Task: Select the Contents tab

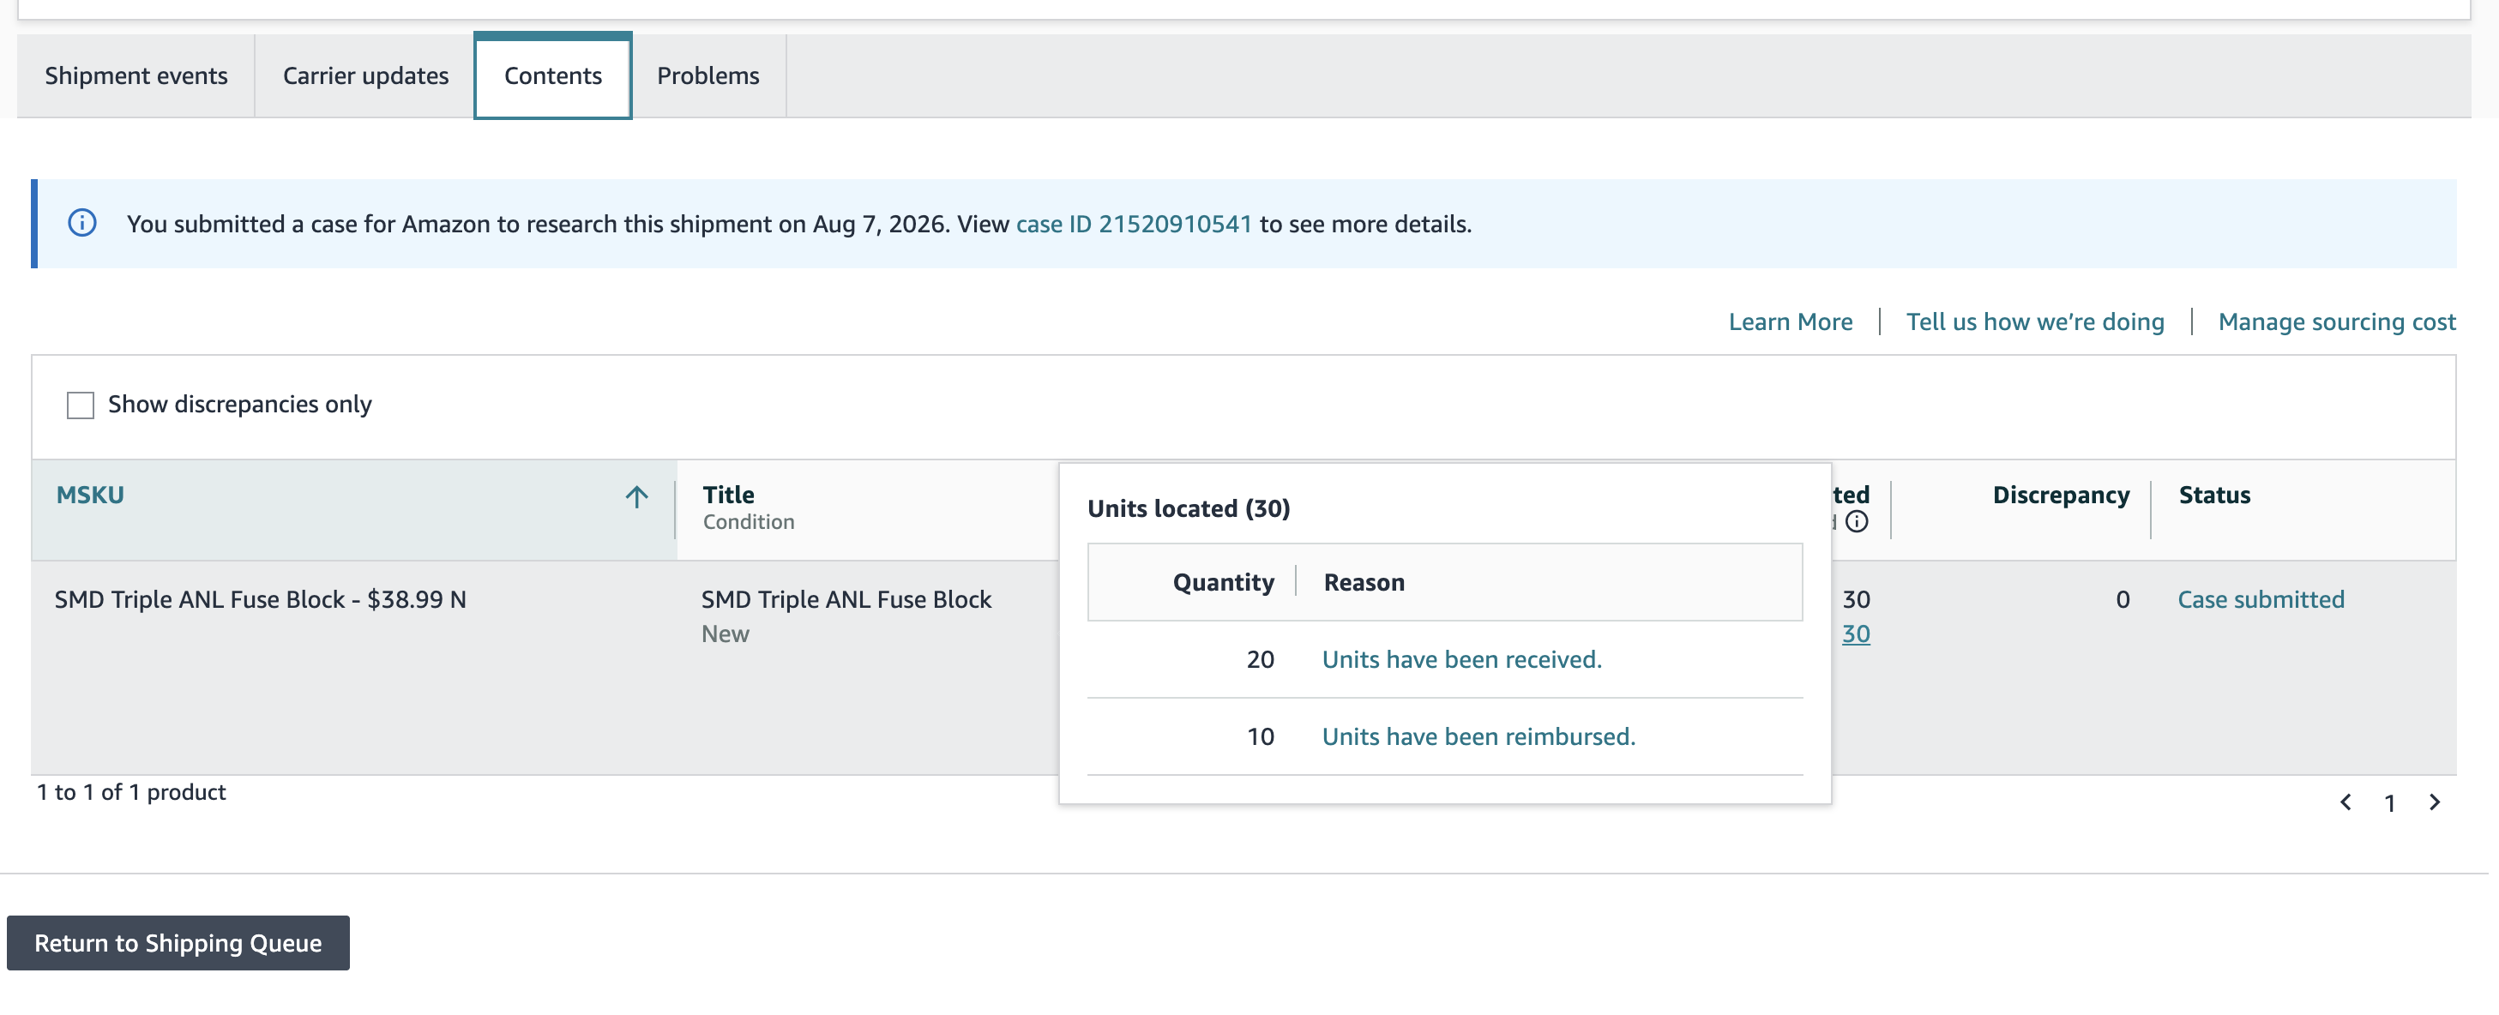Action: click(x=553, y=75)
